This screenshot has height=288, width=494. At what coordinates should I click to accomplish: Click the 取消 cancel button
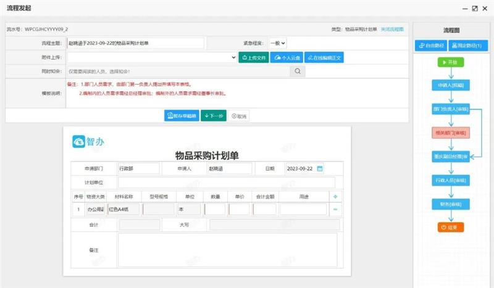point(238,116)
